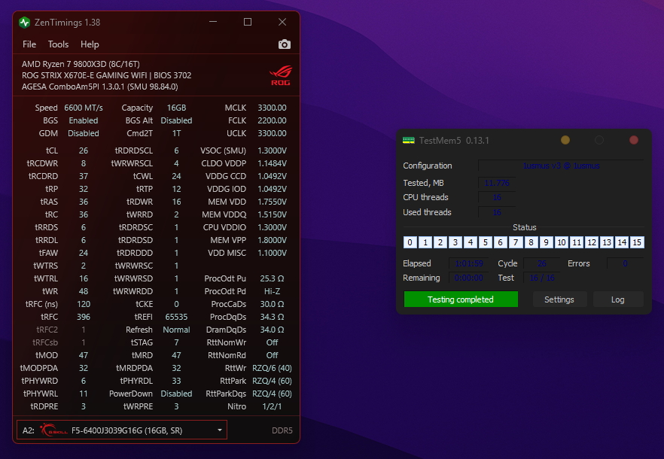This screenshot has width=664, height=459.
Task: Click the VSOC (SMU) voltage 1.3000V
Action: click(x=272, y=150)
